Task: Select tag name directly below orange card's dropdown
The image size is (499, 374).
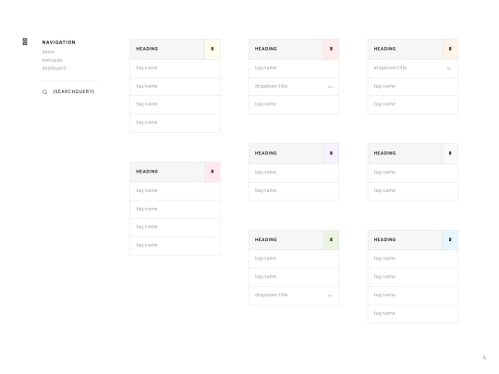Action: click(413, 87)
